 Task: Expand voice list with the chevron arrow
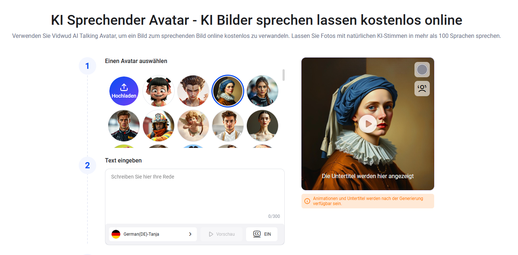click(190, 234)
